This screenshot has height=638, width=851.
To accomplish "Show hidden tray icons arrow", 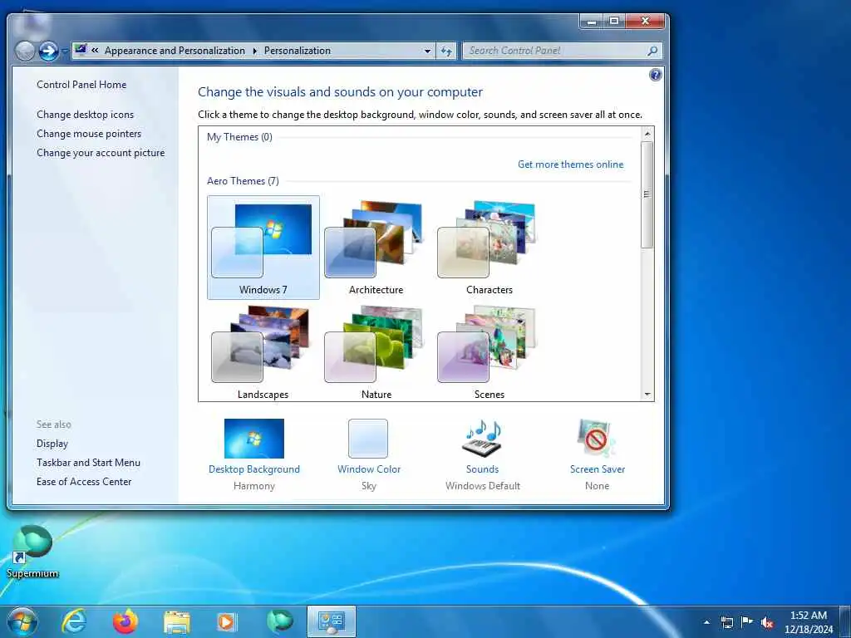I will coord(706,622).
